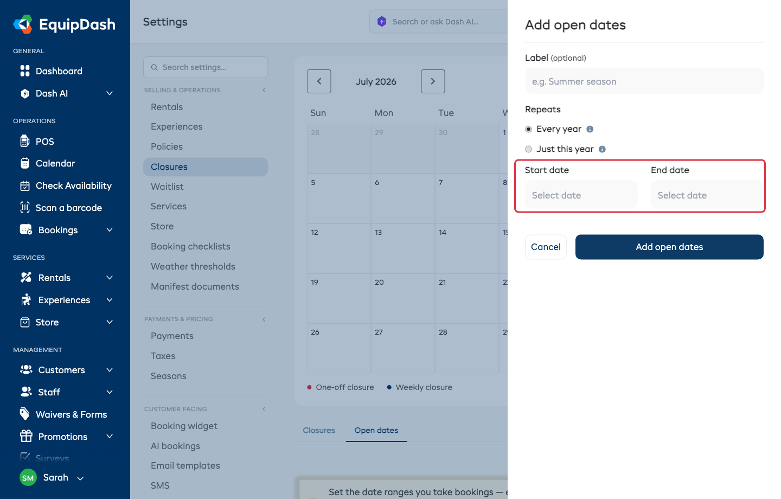Click the Start date field

[581, 195]
